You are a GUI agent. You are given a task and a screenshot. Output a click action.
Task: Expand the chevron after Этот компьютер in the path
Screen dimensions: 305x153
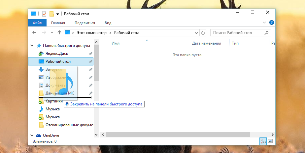110,33
